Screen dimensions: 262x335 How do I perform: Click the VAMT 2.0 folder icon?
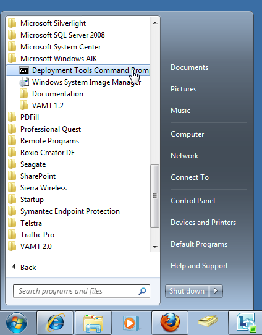click(12, 247)
